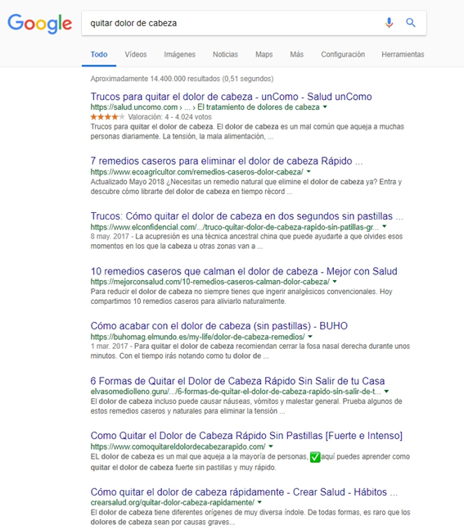This screenshot has height=530, width=464.
Task: Click the elvasomediolleno.guru green URL text
Action: tap(236, 392)
